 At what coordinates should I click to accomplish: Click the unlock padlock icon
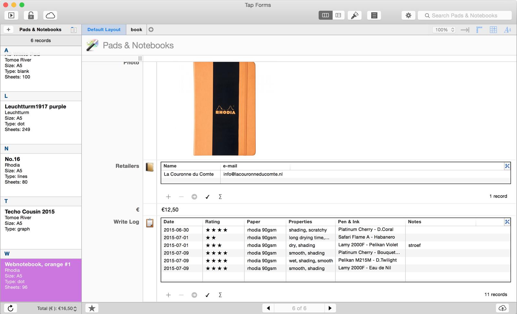coord(31,15)
